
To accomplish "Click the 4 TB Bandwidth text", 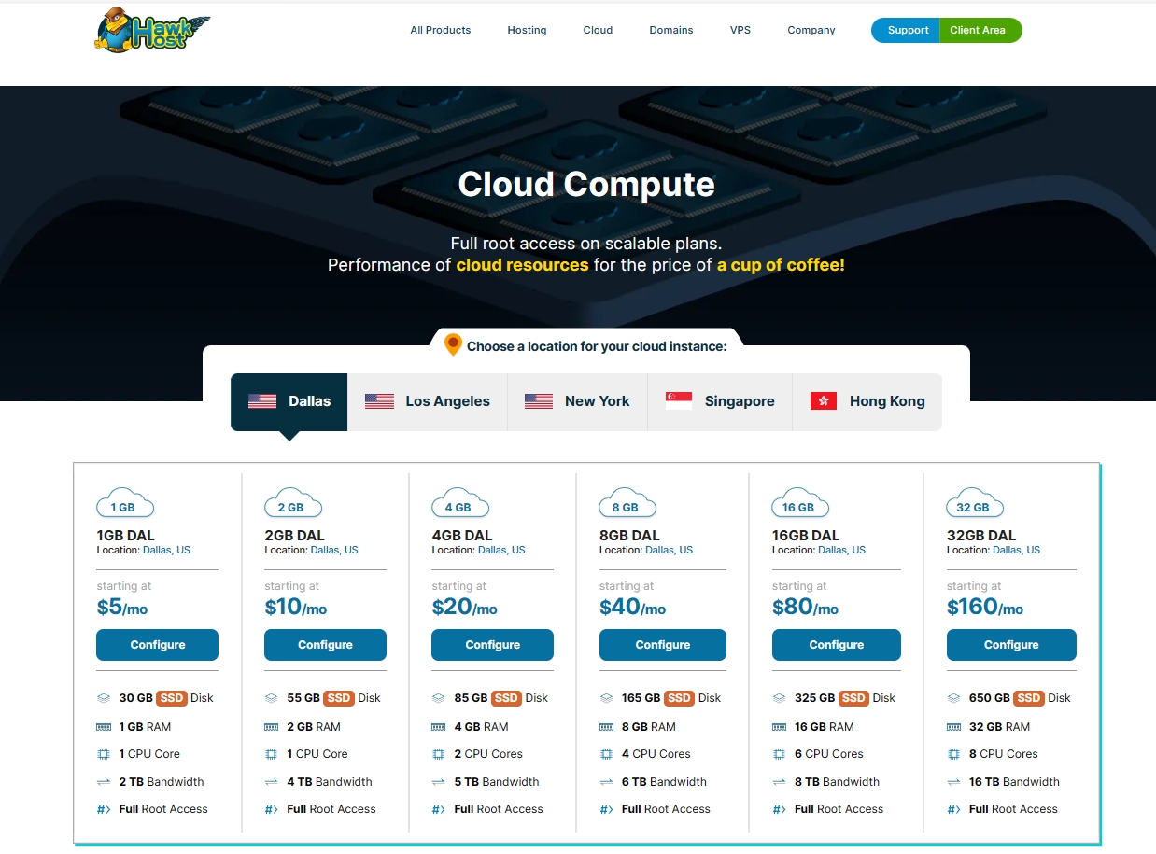I will (x=330, y=782).
